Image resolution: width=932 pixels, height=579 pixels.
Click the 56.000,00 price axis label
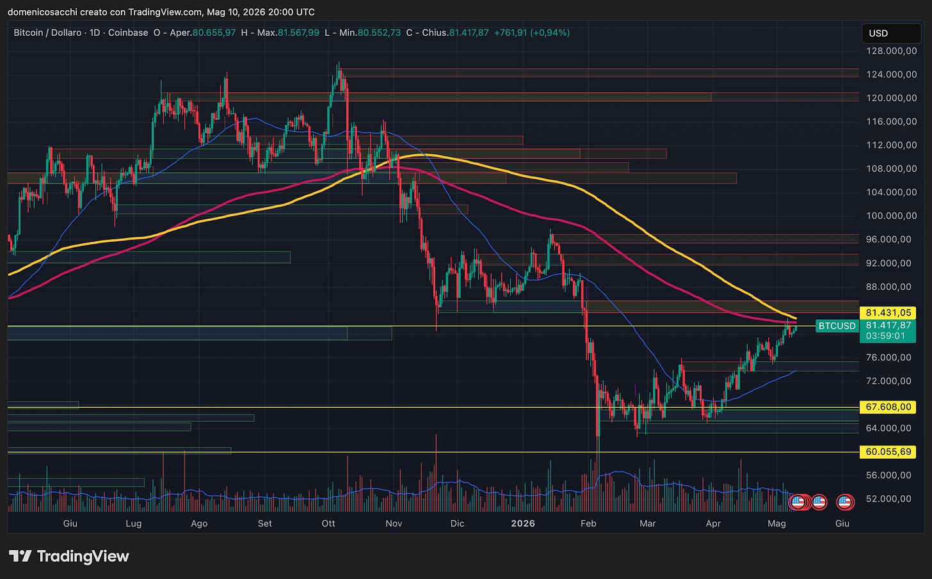click(888, 475)
